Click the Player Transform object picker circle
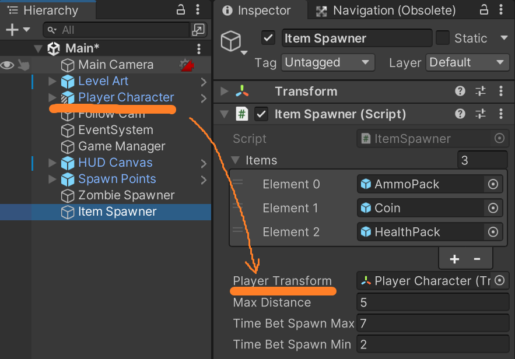Image resolution: width=515 pixels, height=359 pixels. (x=500, y=280)
